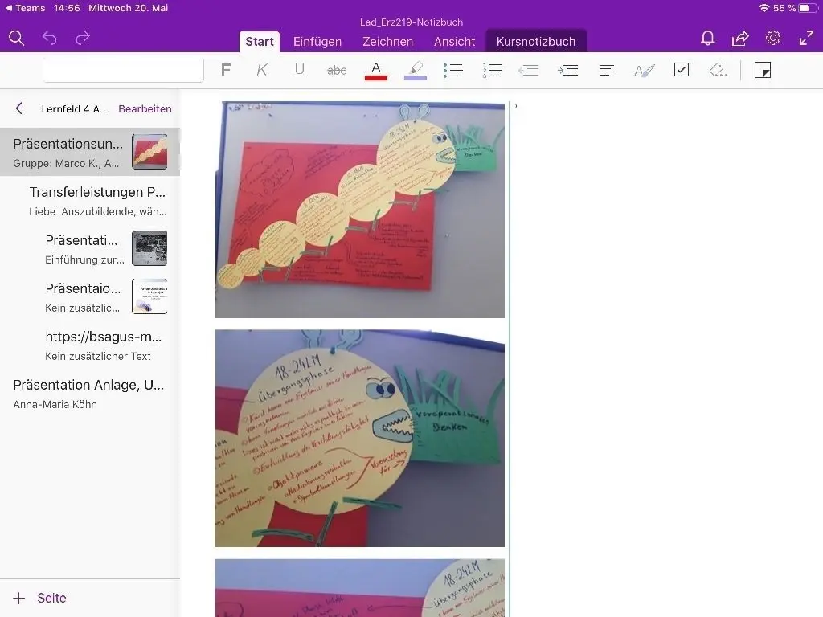The width and height of the screenshot is (823, 617).
Task: Switch to the Zeichnen tab
Action: pyautogui.click(x=387, y=42)
